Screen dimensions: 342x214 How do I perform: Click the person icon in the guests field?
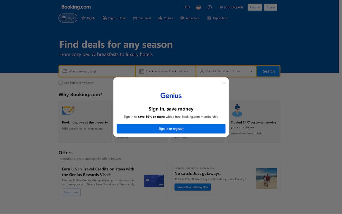pos(202,71)
